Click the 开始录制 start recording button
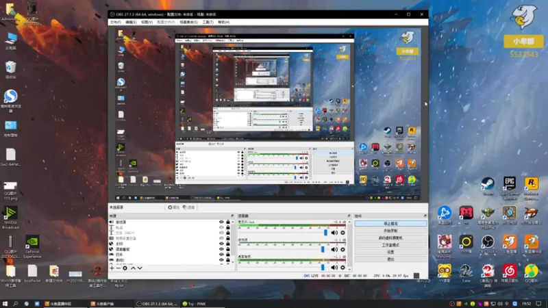Viewport: 548px width, 308px height. 390,231
